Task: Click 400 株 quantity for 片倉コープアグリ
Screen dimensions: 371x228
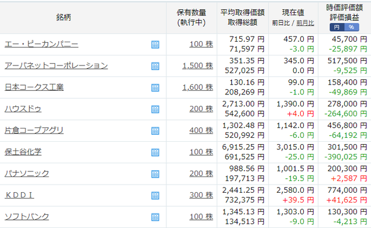Action: coord(201,130)
